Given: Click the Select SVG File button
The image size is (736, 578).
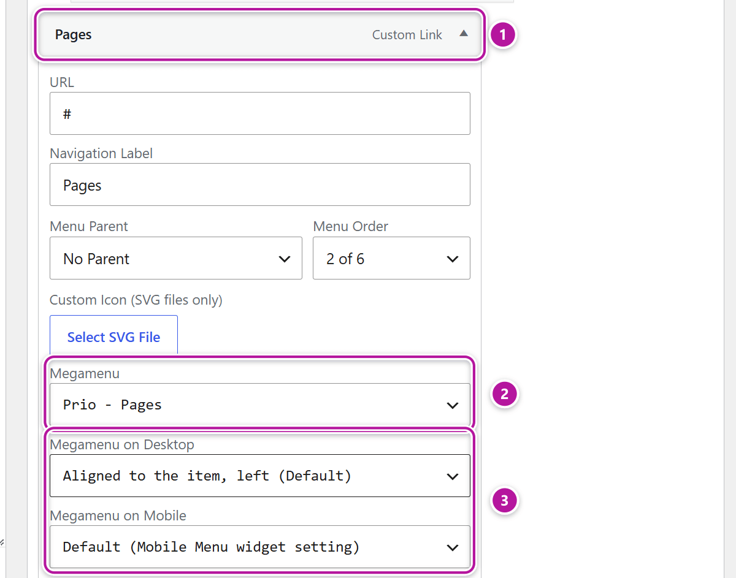Looking at the screenshot, I should point(113,335).
